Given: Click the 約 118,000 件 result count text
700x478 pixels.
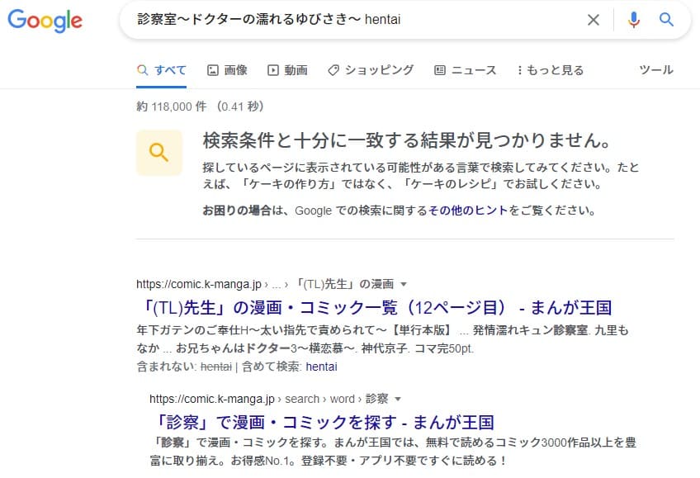Looking at the screenshot, I should tap(172, 106).
